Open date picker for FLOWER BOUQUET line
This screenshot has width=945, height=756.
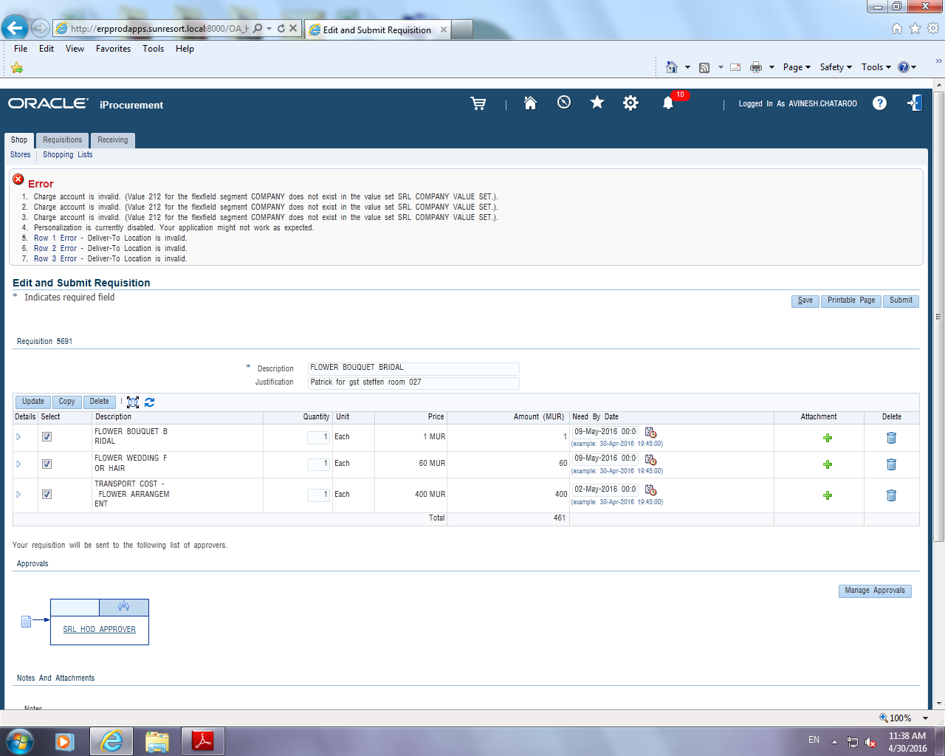(x=650, y=432)
